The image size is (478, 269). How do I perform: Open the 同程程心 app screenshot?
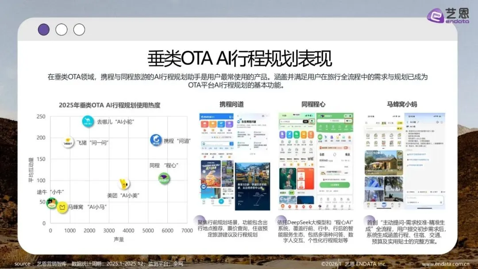click(316, 161)
